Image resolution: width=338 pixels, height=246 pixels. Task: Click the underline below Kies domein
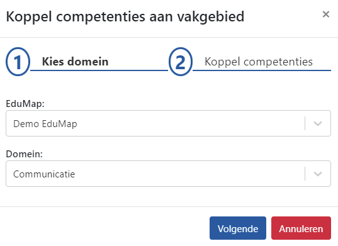pyautogui.click(x=99, y=70)
